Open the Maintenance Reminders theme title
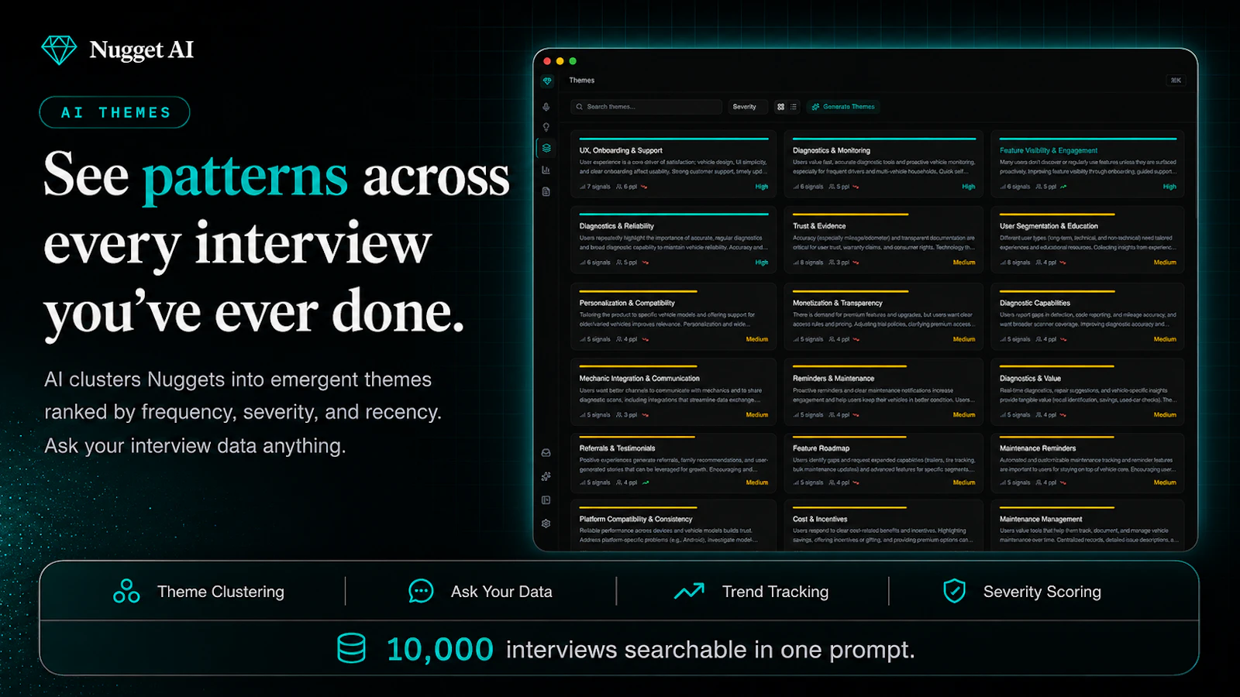Screen dimensions: 1240x697 click(x=1038, y=448)
